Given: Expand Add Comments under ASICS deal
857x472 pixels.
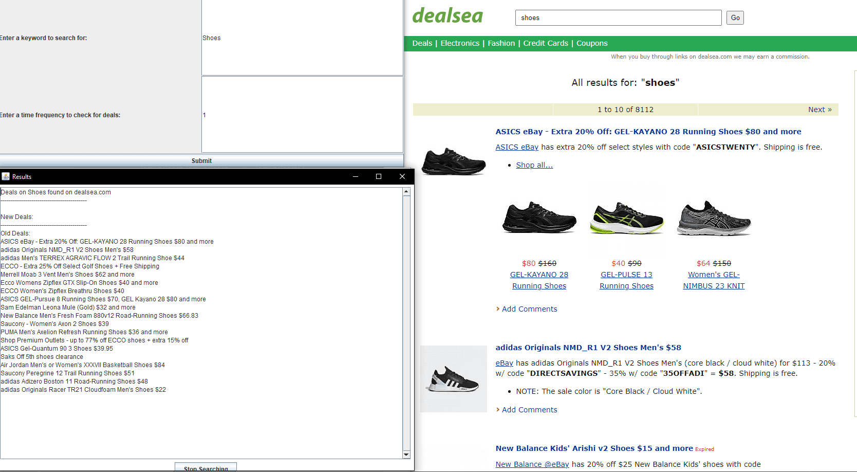Looking at the screenshot, I should pyautogui.click(x=529, y=309).
